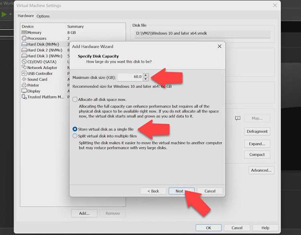The image size is (301, 235).
Task: Select Split virtual disk into multiple files
Action: click(x=75, y=136)
